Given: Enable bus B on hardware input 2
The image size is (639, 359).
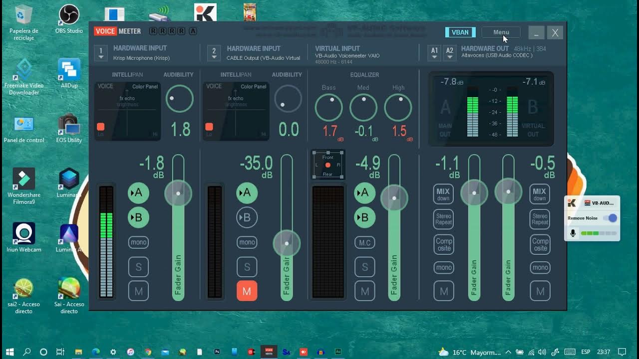Looking at the screenshot, I should pos(247,217).
